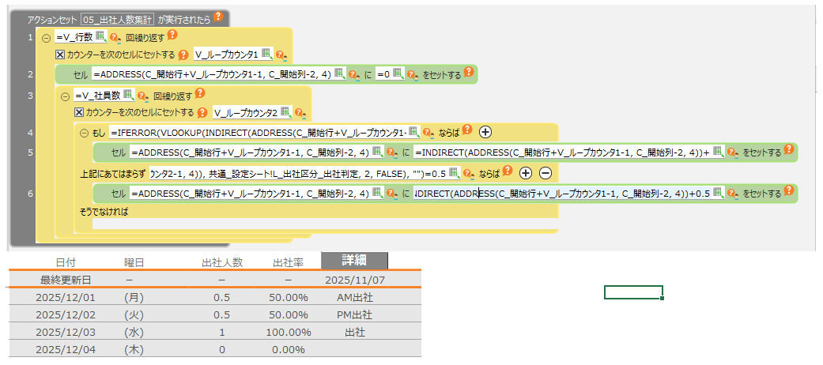The width and height of the screenshot is (823, 365).
Task: Click the 出社率 column header
Action: click(289, 262)
